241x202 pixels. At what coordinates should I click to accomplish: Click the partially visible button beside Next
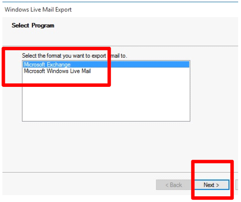pyautogui.click(x=237, y=185)
